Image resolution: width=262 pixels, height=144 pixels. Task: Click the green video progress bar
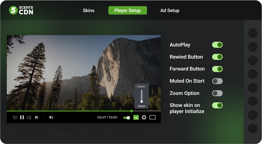[69, 111]
